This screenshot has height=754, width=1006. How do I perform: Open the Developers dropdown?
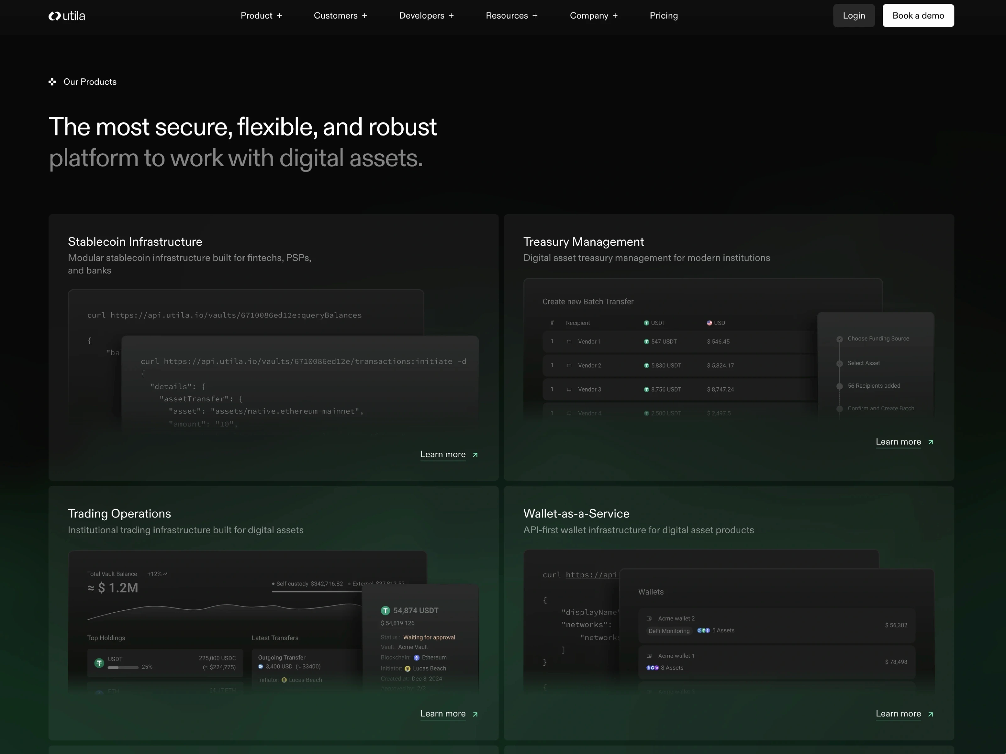(426, 15)
